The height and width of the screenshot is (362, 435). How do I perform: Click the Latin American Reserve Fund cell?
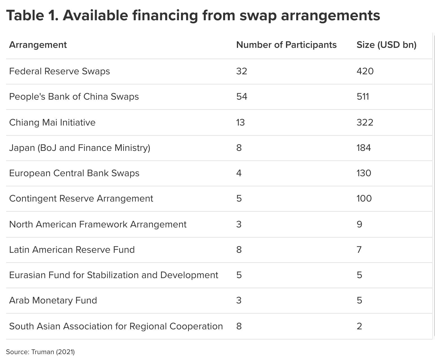pos(72,250)
